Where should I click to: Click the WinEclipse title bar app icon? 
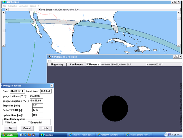3,2
